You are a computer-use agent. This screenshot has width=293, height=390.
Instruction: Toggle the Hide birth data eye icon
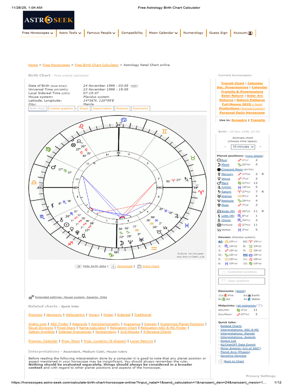coord(78,266)
